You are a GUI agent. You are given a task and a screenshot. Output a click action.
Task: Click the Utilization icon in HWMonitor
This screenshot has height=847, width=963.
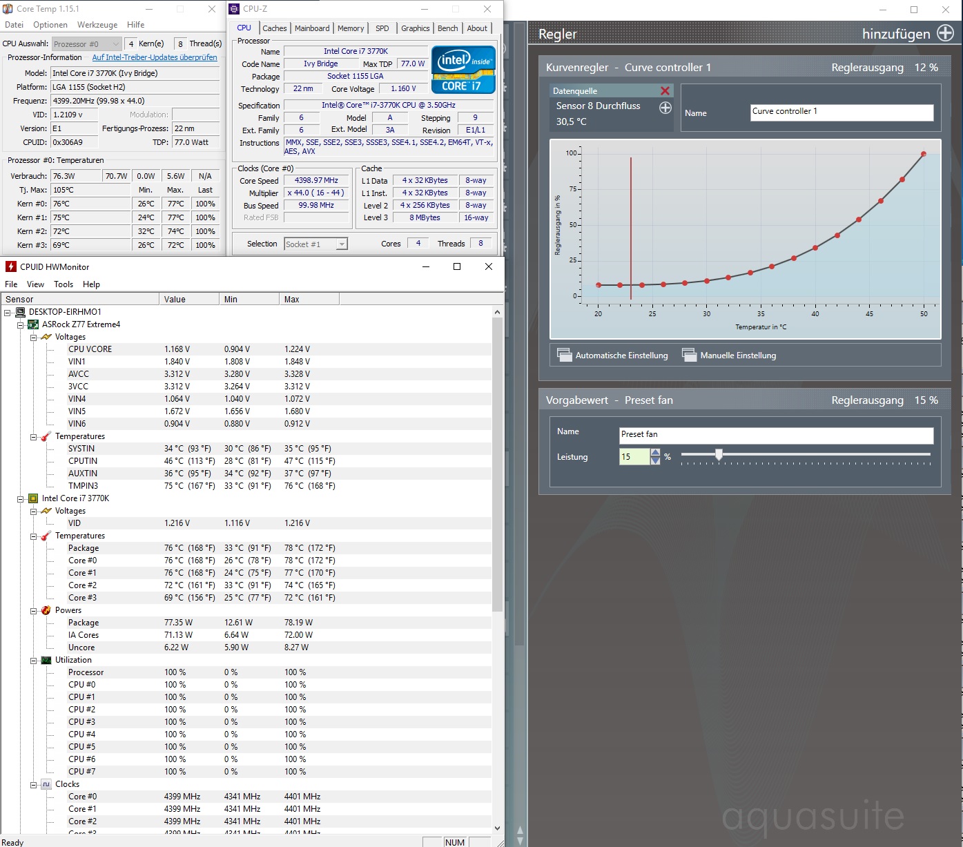pyautogui.click(x=46, y=660)
